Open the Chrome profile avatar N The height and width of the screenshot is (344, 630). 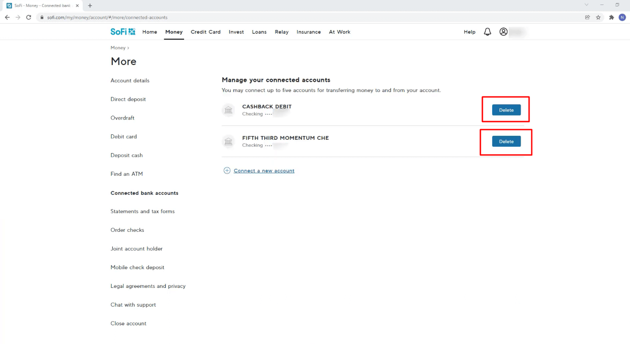[x=622, y=17]
